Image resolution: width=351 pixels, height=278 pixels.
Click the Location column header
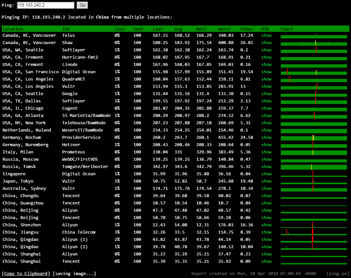pyautogui.click(x=13, y=29)
